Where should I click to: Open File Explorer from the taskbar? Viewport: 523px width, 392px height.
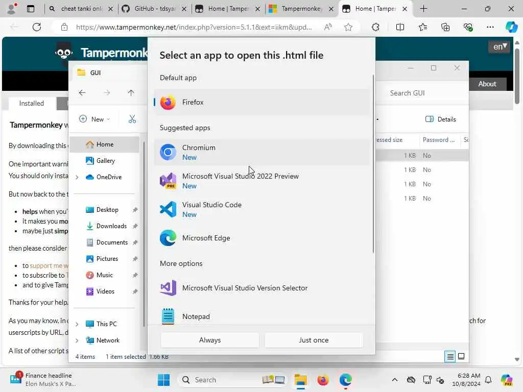[x=300, y=380]
